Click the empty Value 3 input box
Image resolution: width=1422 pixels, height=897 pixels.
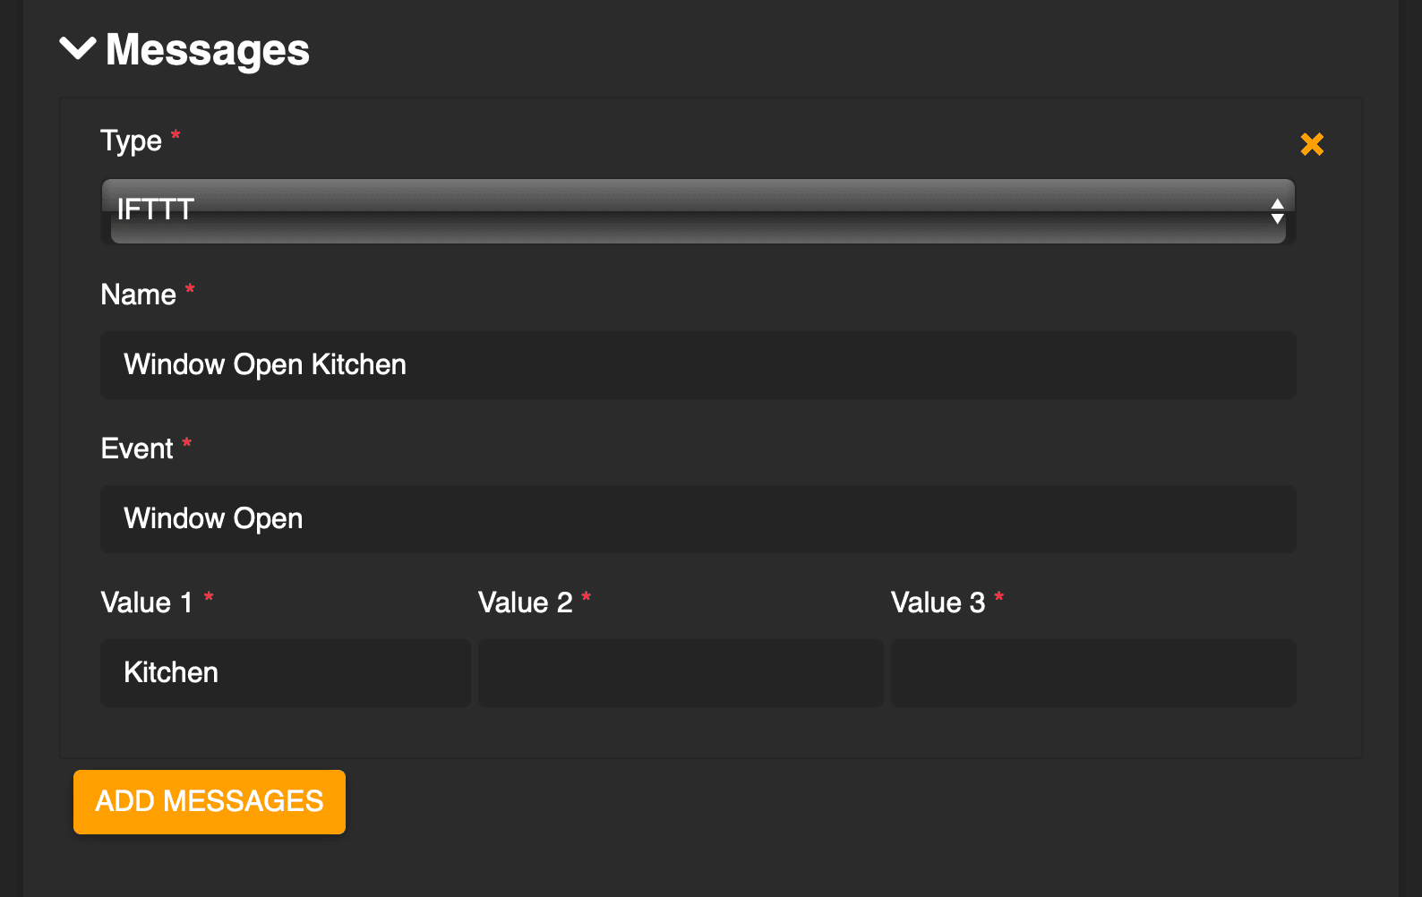1092,673
